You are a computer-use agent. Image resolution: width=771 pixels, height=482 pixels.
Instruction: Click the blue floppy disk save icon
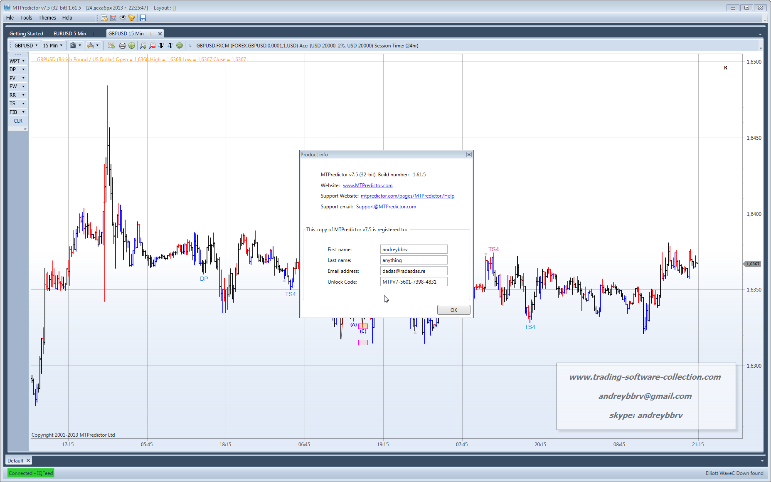[x=143, y=18]
